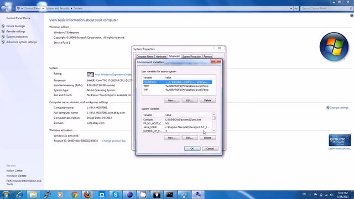Launch Firefox from the taskbar
The width and height of the screenshot is (354, 199).
[88, 195]
